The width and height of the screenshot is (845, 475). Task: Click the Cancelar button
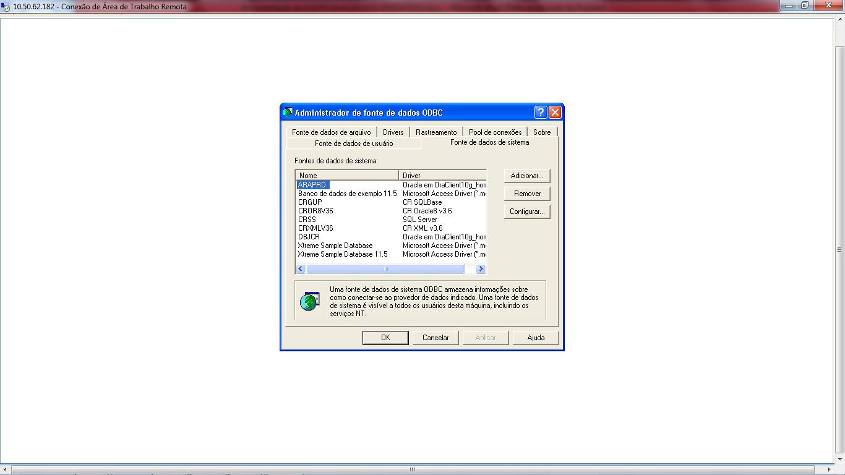435,338
